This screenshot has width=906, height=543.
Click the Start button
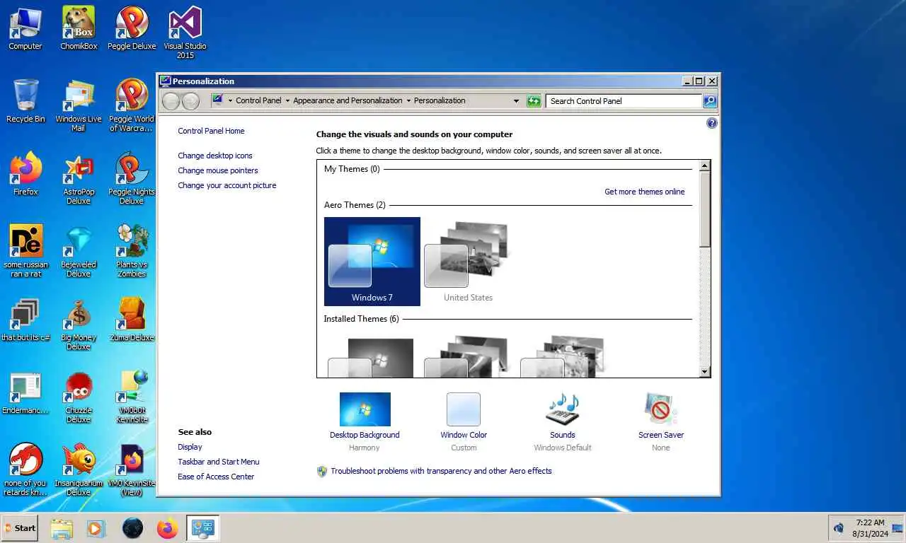(x=20, y=527)
